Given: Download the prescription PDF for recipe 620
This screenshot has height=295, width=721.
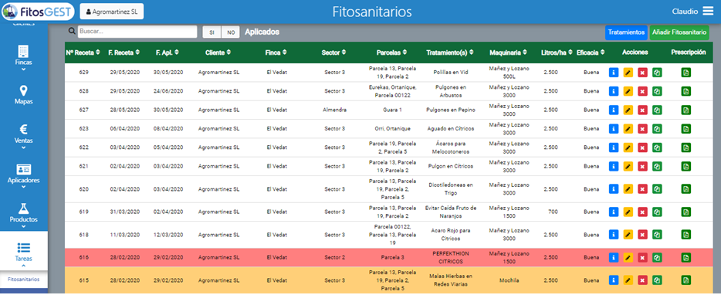Looking at the screenshot, I should (x=686, y=189).
